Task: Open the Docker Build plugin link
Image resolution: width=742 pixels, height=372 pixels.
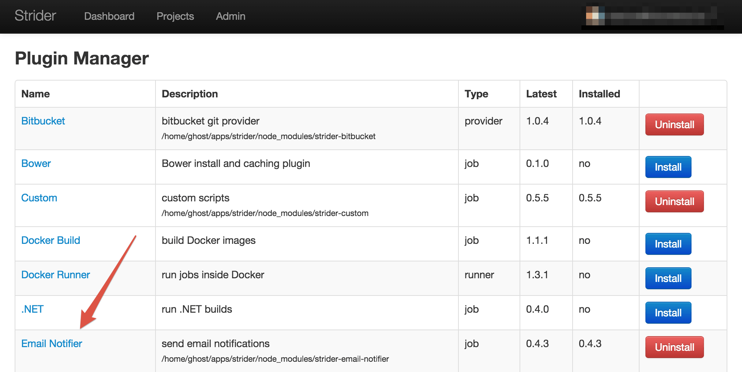Action: tap(50, 240)
